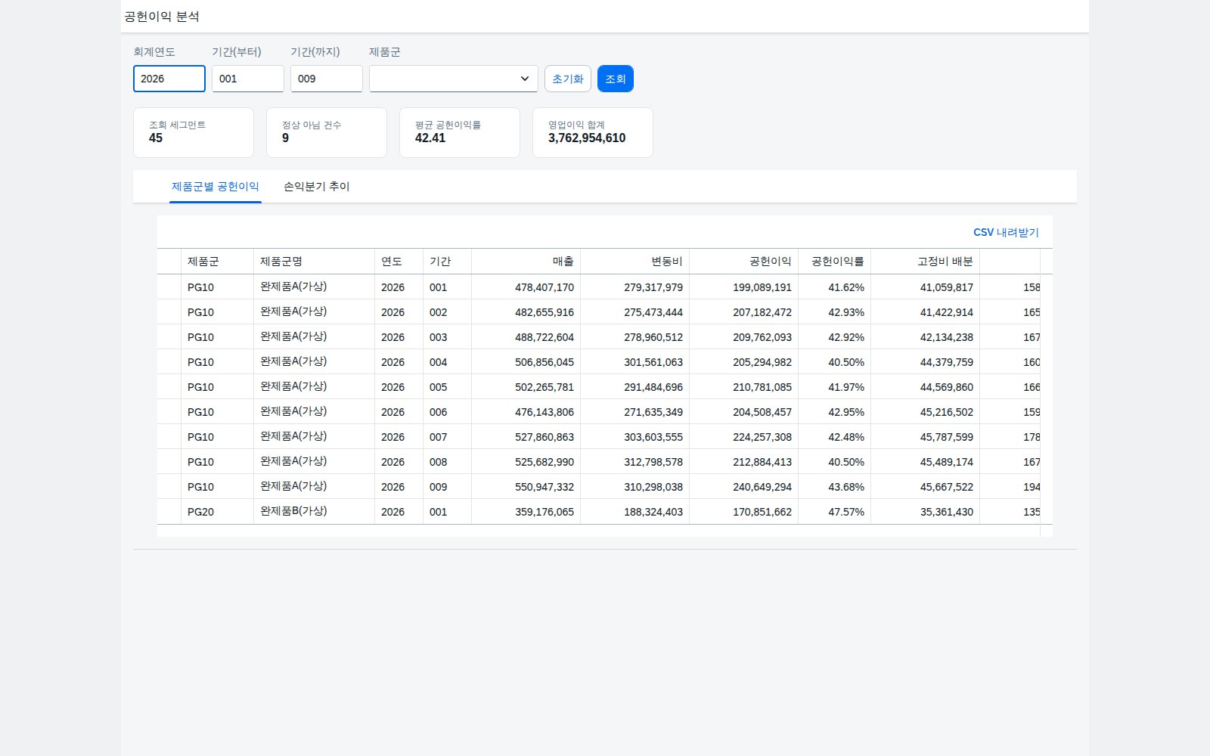Click the 기간(까지) field showing 009

327,79
